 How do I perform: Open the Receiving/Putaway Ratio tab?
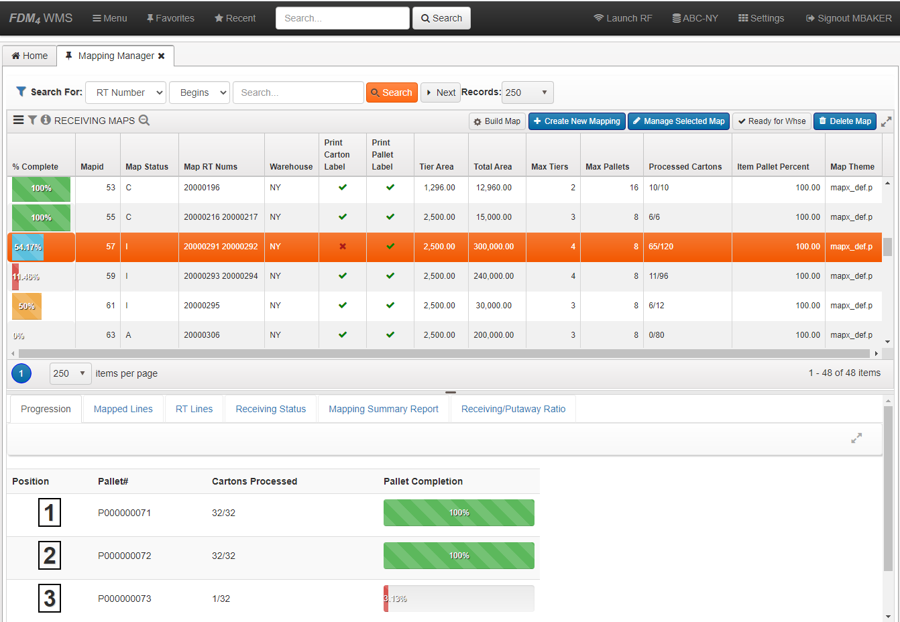click(x=513, y=409)
